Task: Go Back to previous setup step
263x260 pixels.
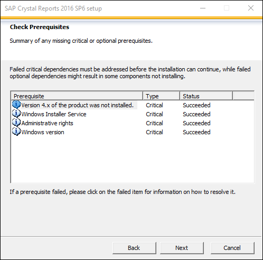Action: tap(134, 248)
